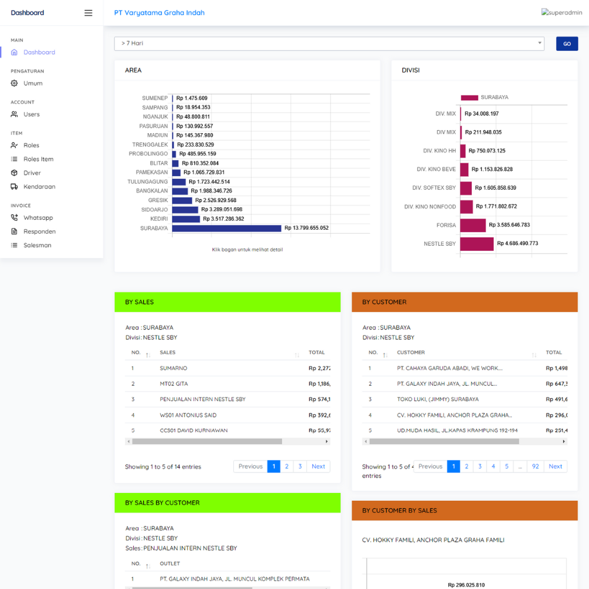This screenshot has width=589, height=589.
Task: Click the Umum settings gear icon
Action: (x=15, y=84)
